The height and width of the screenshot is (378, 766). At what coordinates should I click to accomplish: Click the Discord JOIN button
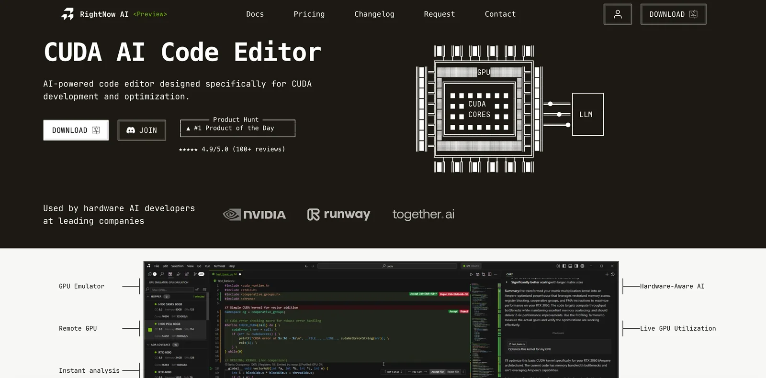pyautogui.click(x=142, y=130)
